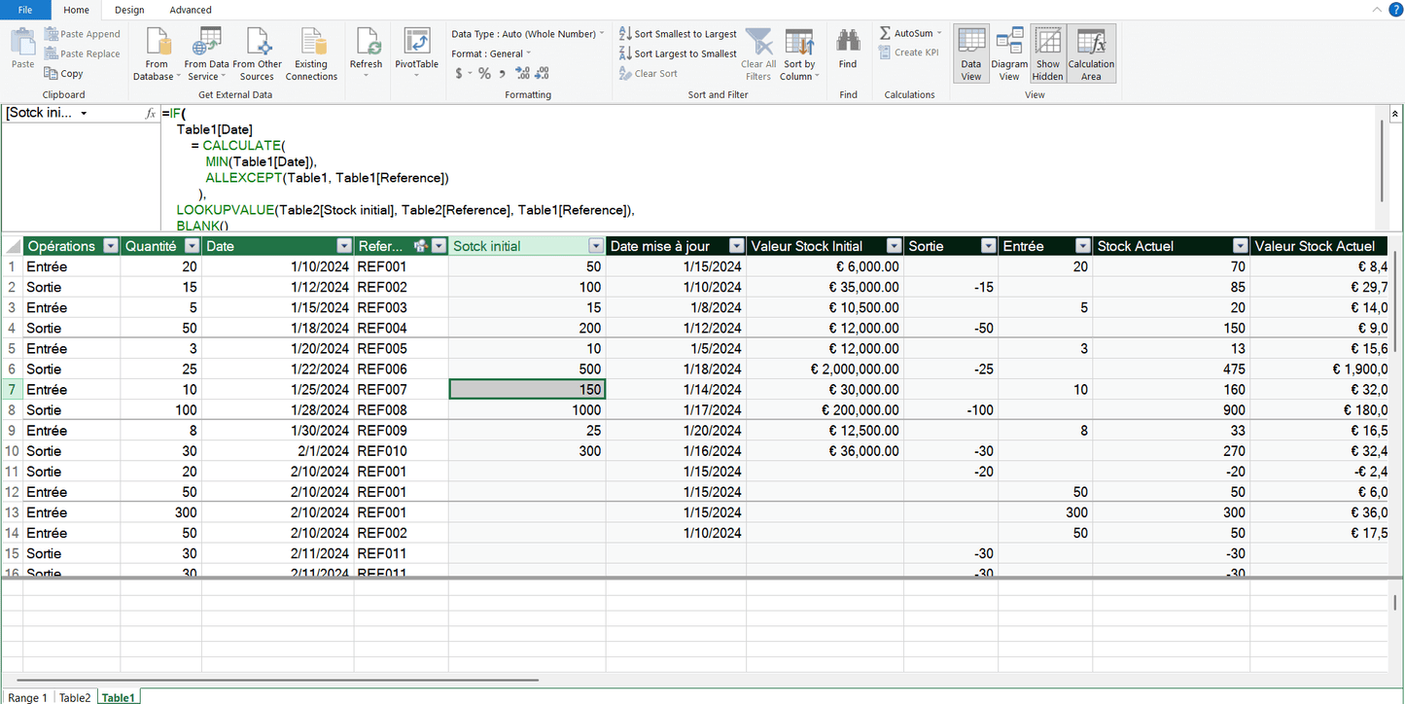Click the Help question mark icon
The height and width of the screenshot is (704, 1405).
click(x=1395, y=10)
